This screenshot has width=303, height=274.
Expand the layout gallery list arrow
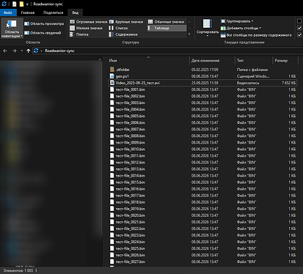click(x=189, y=34)
